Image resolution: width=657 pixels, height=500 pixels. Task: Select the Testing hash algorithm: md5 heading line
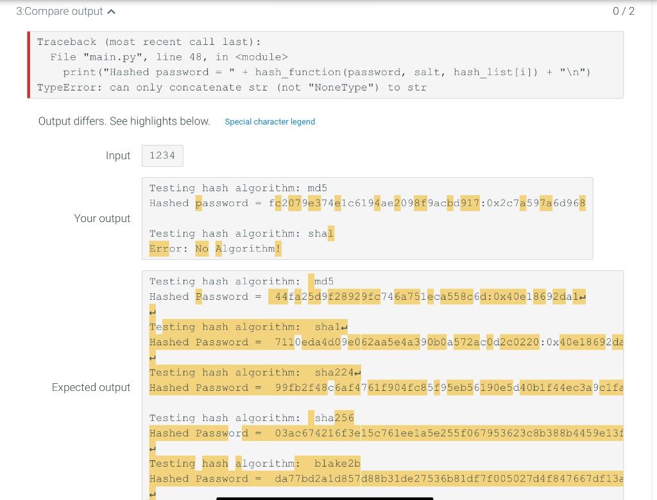pos(237,187)
